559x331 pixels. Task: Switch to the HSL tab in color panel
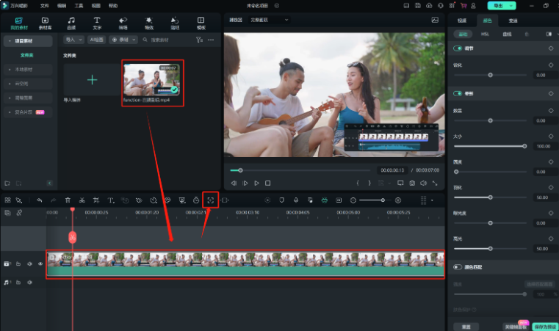coord(484,34)
